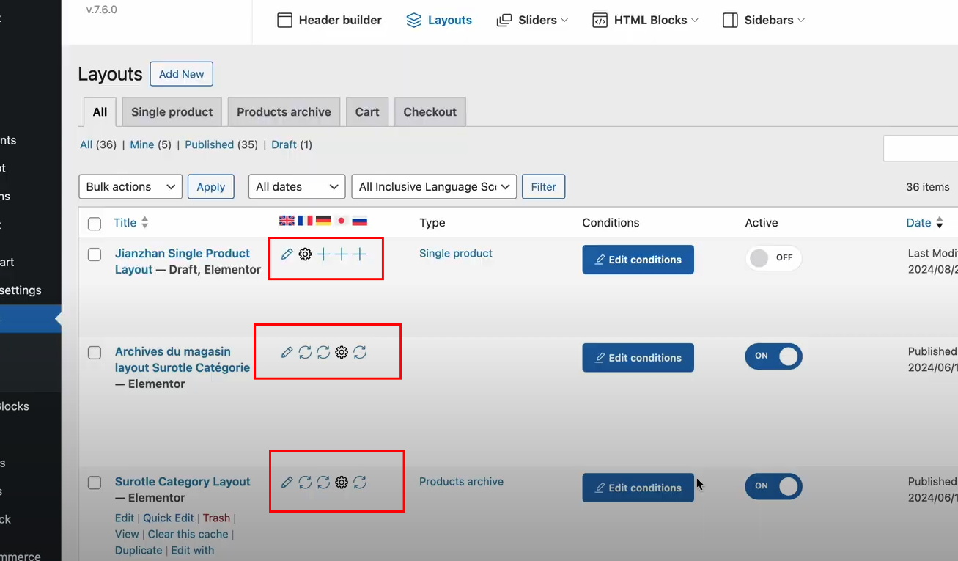Screen dimensions: 958x561
Task: Update German translation in Archives du magasin row
Action: pyautogui.click(x=323, y=353)
